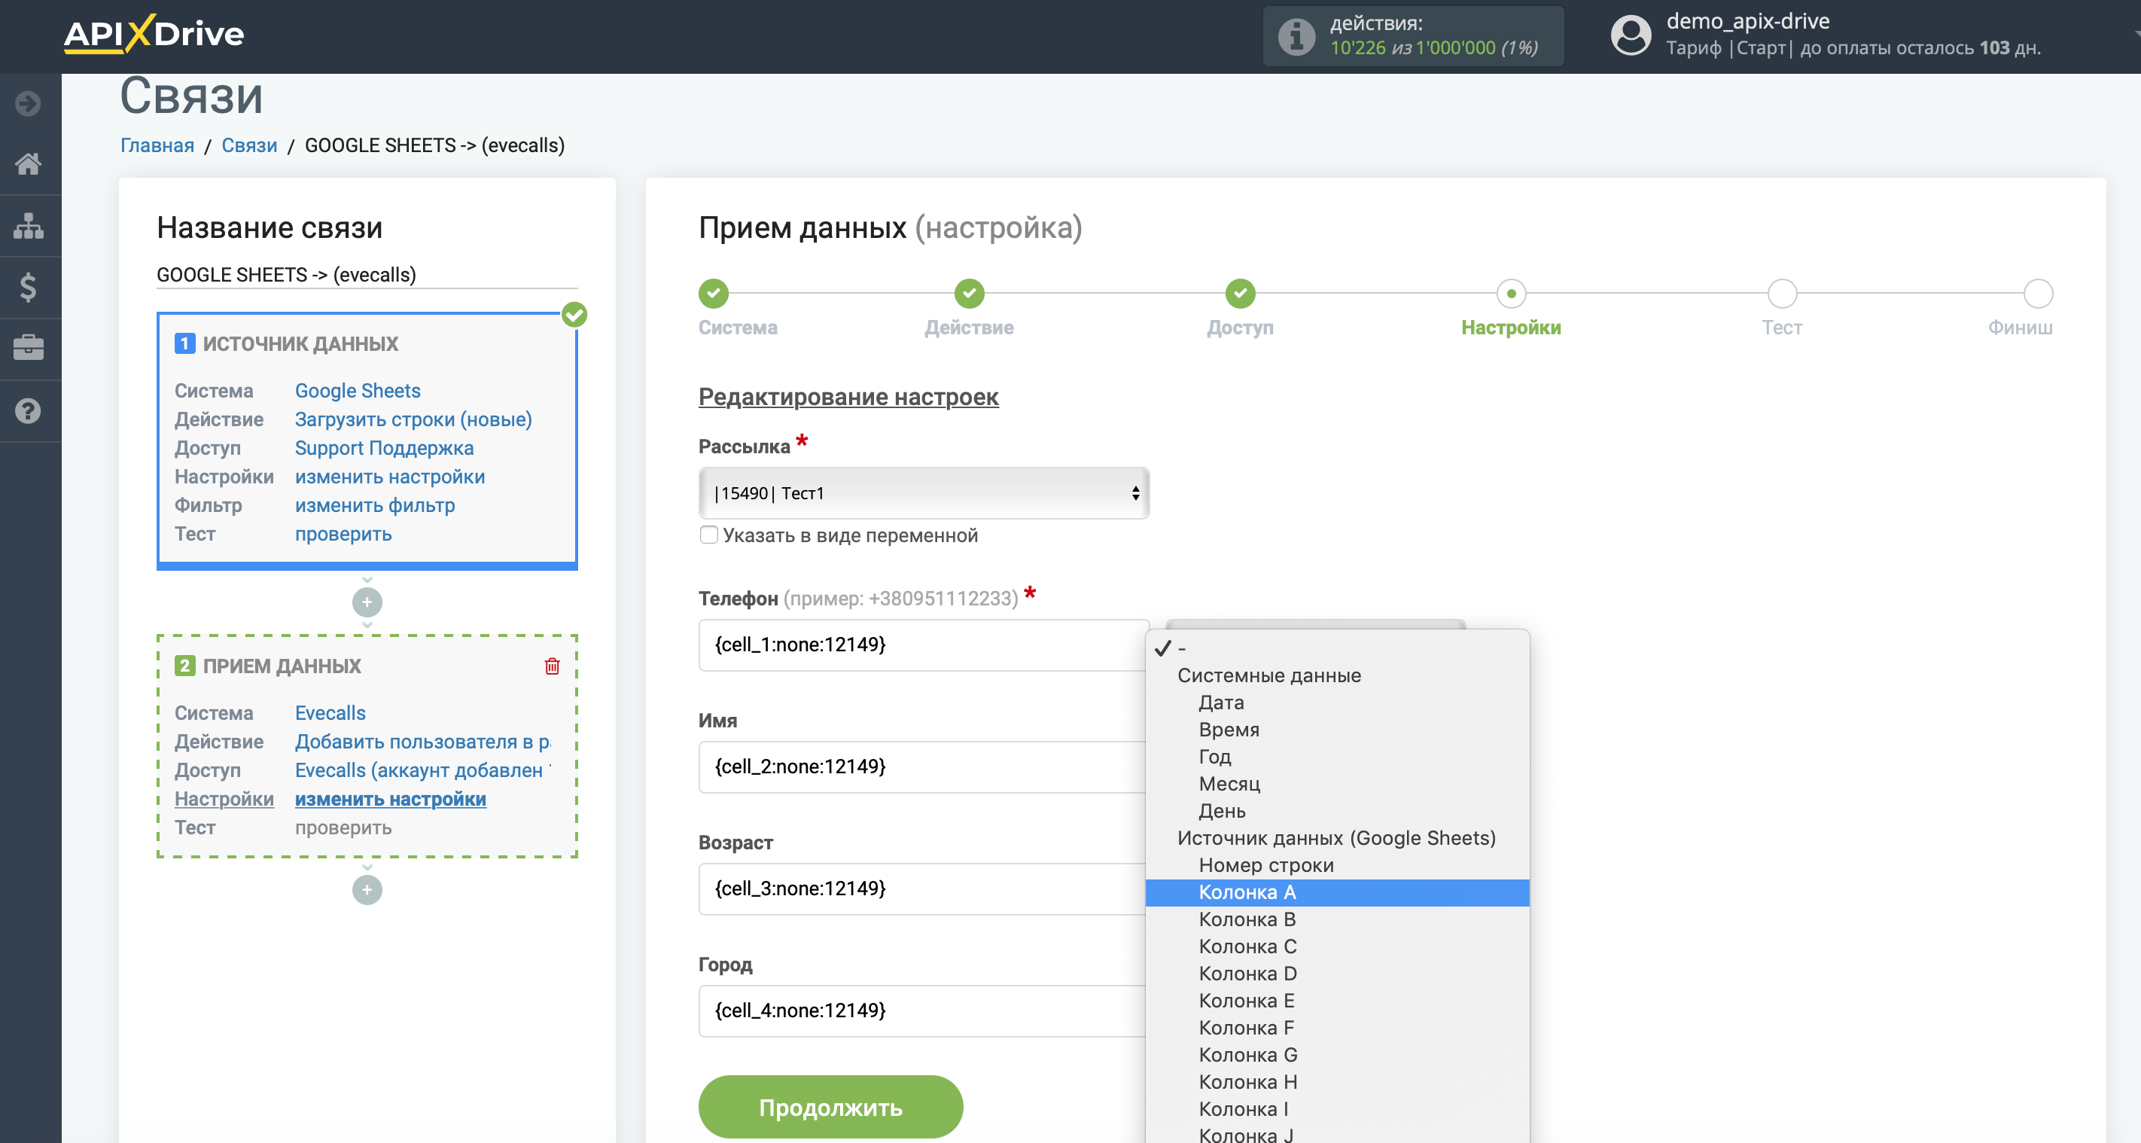
Task: Open the Рассылка dropdown
Action: tap(924, 493)
